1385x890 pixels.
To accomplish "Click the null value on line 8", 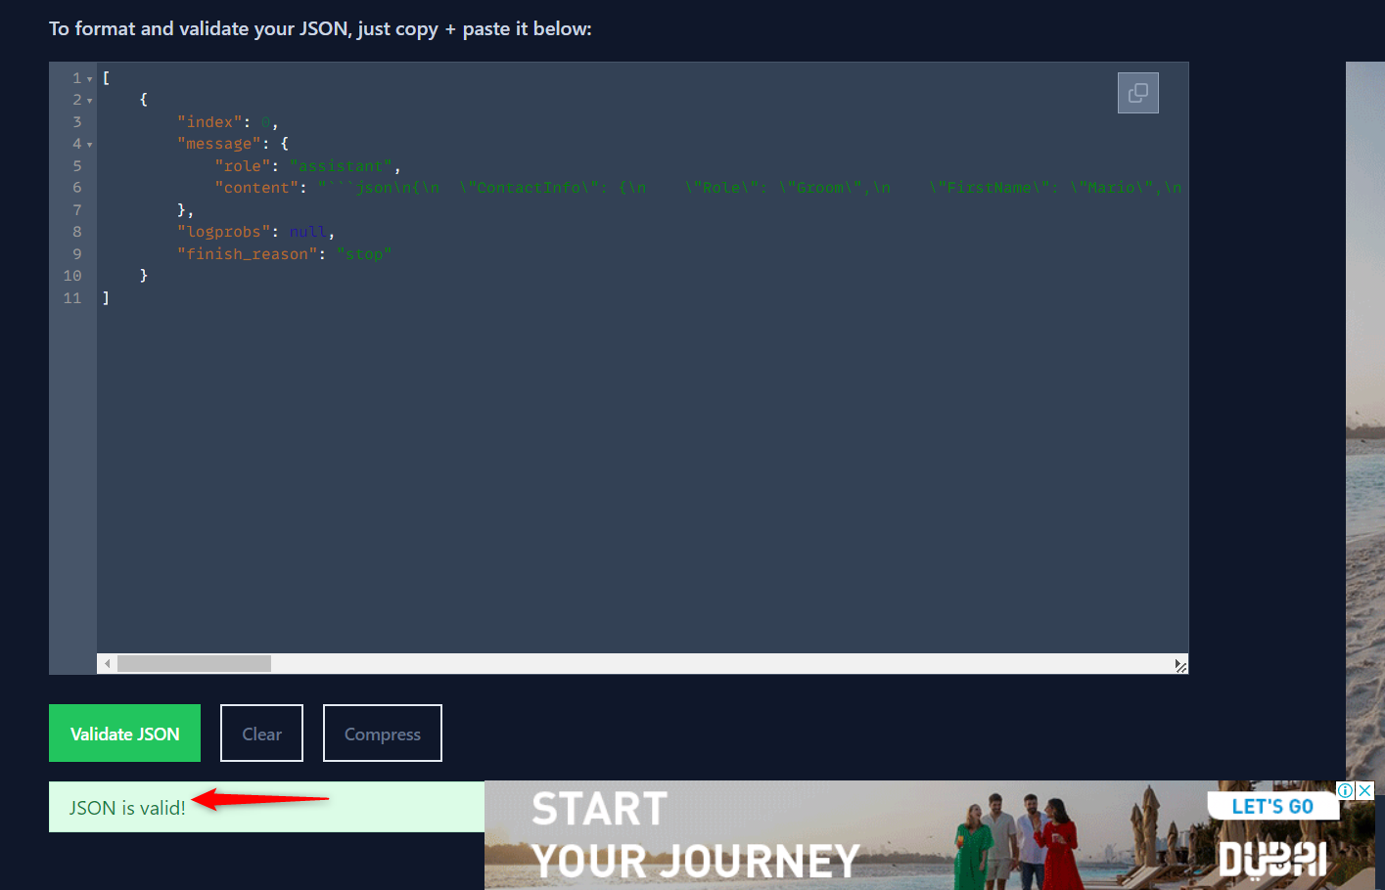I will (307, 232).
